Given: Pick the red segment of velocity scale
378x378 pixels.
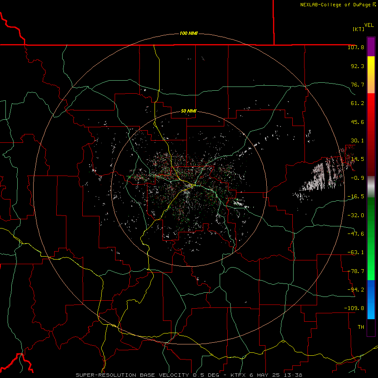Looking at the screenshot, I should (x=371, y=134).
